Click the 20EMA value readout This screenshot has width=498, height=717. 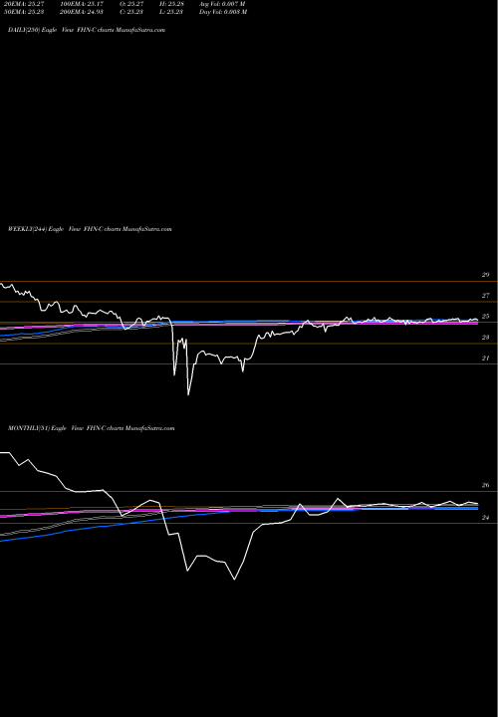(x=23, y=4)
